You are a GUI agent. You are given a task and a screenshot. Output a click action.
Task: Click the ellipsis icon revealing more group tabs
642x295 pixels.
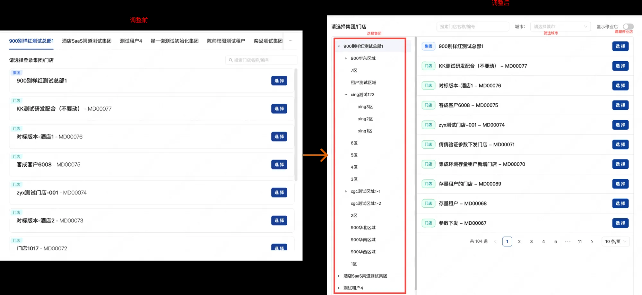pos(291,41)
